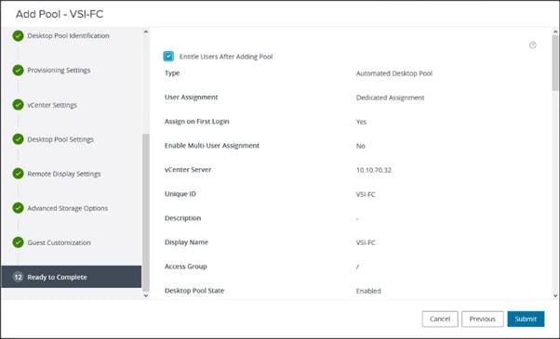The height and width of the screenshot is (339, 560).
Task: Go to Desktop Pool Identification step
Action: tap(68, 35)
